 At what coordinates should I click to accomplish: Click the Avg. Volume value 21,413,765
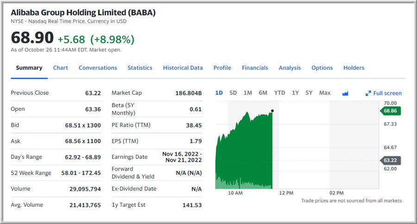point(85,205)
